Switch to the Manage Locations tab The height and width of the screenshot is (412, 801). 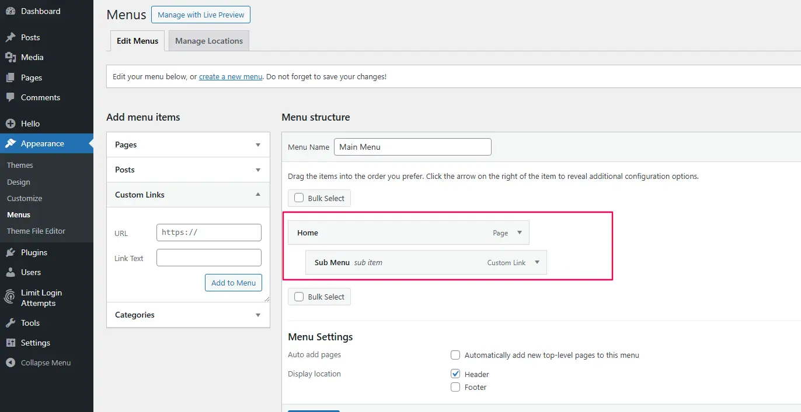[x=208, y=40]
